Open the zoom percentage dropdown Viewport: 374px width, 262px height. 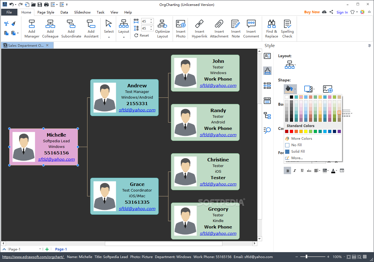(344, 257)
